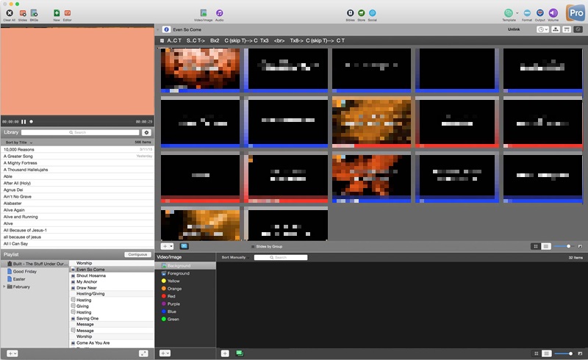Open the Audio bin icon

point(219,13)
